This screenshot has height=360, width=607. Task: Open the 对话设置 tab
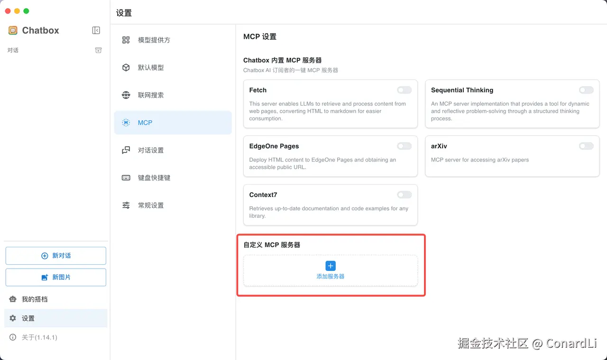tap(173, 150)
